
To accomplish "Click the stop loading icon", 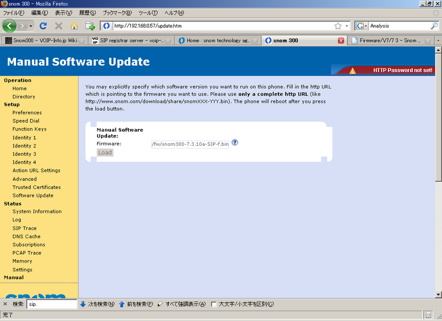I will (x=57, y=25).
